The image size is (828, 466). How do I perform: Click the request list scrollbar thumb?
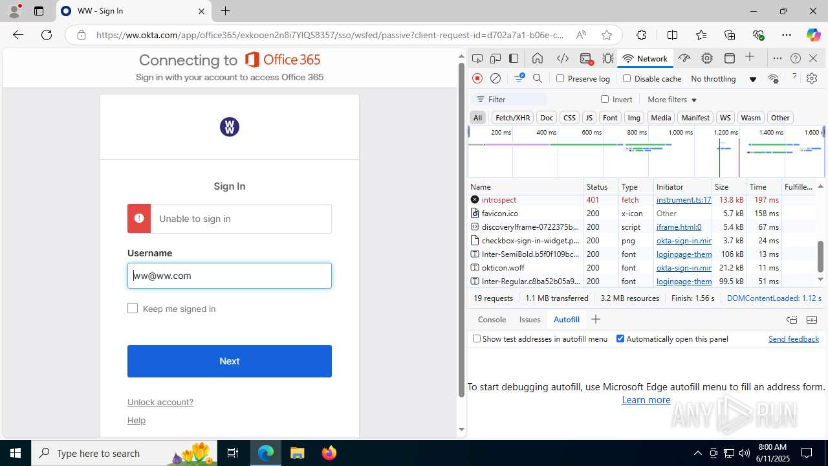click(x=820, y=256)
